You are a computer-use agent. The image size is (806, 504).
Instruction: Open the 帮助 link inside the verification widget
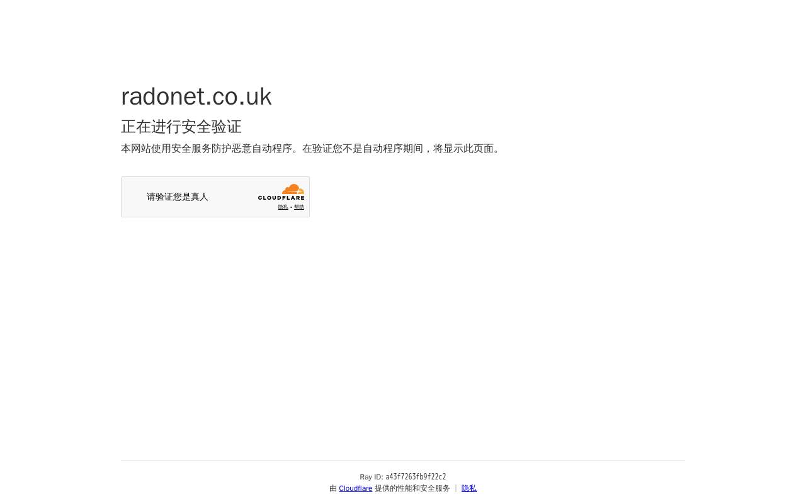coord(299,207)
